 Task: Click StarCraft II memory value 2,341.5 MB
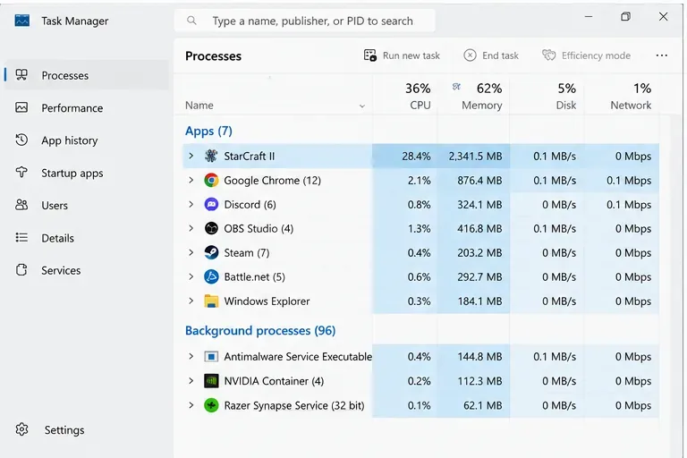475,156
